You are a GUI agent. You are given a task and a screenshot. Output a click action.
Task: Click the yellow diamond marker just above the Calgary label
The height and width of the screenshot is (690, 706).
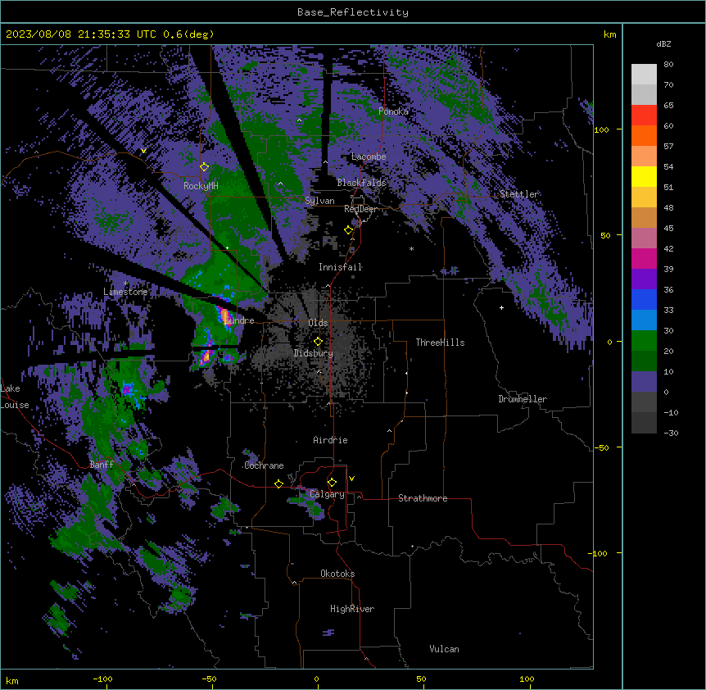point(332,483)
